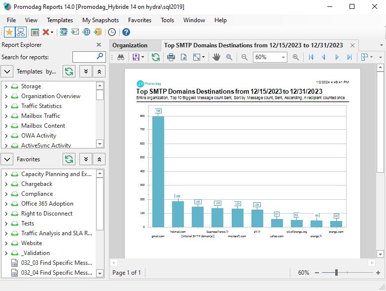Click the zoom out magnifier icon
The height and width of the screenshot is (291, 386).
point(244,57)
